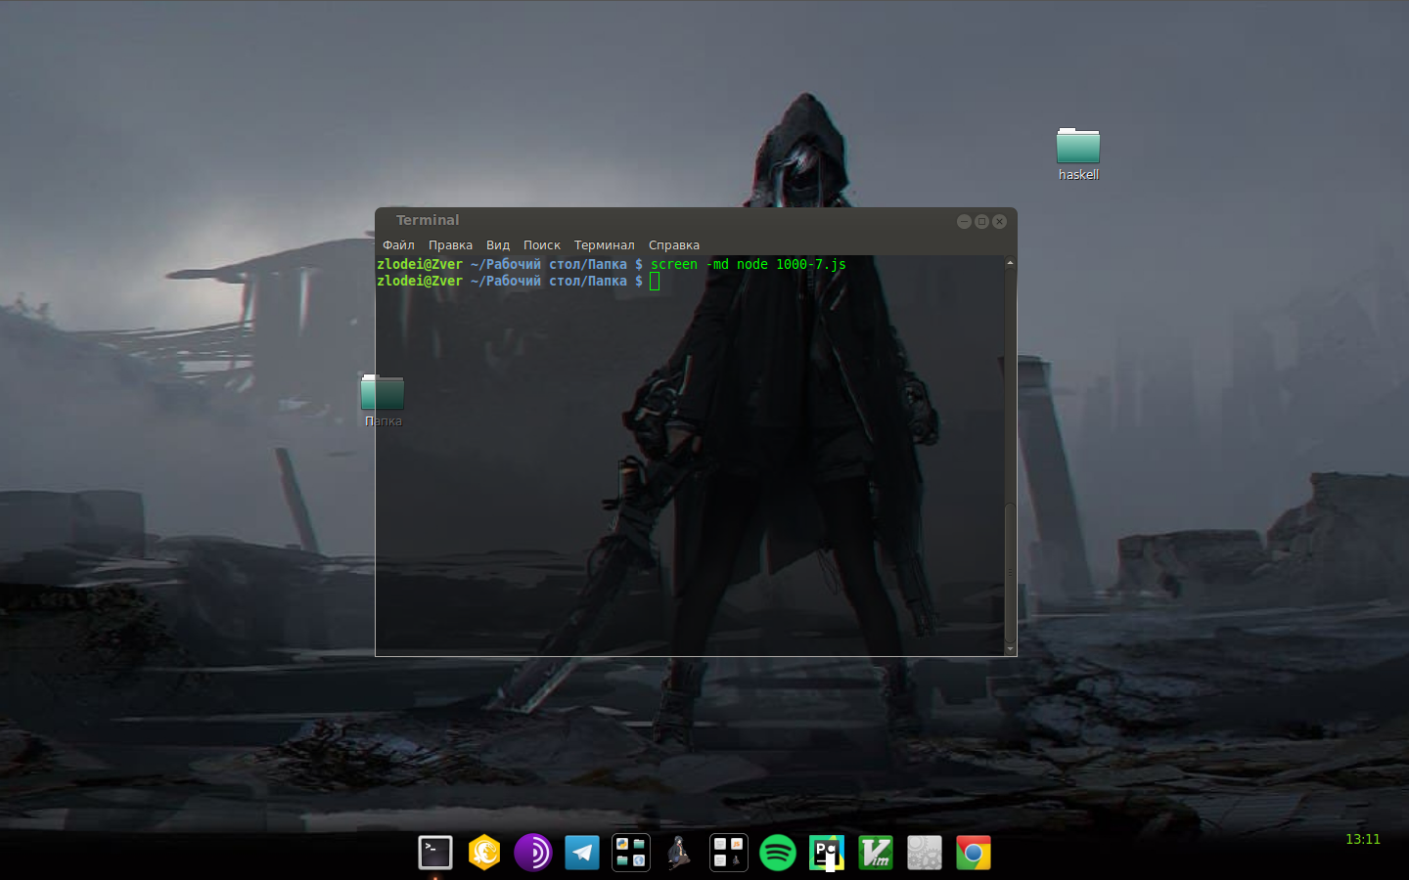Click the anime character dock icon
1409x880 pixels.
[679, 853]
